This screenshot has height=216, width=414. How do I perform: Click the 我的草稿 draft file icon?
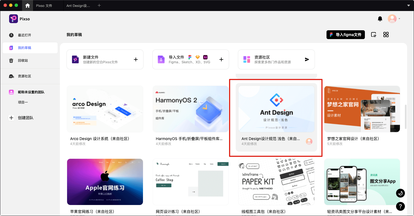click(x=11, y=48)
